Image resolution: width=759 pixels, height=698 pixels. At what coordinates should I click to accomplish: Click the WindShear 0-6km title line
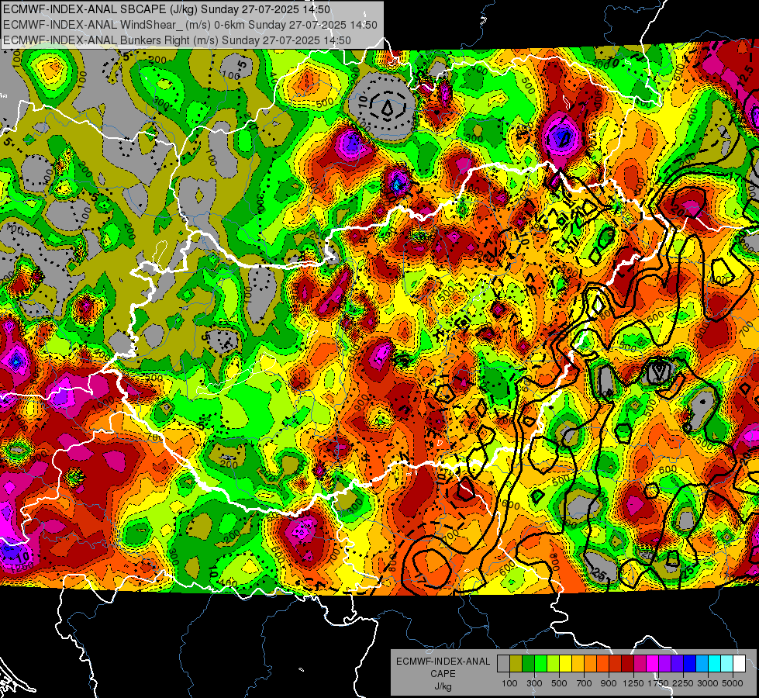[x=190, y=25]
